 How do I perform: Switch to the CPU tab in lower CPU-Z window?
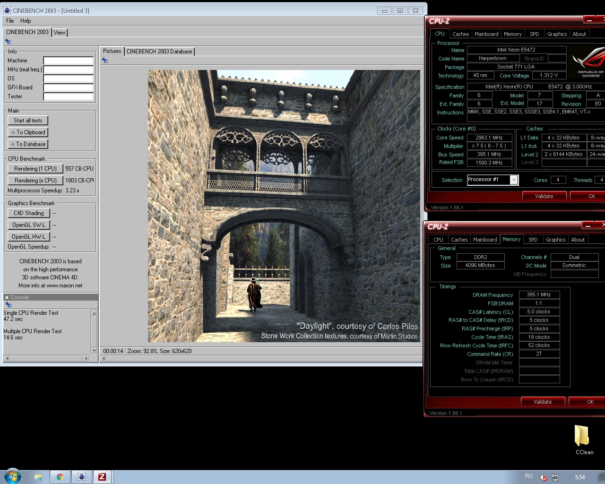coord(439,240)
